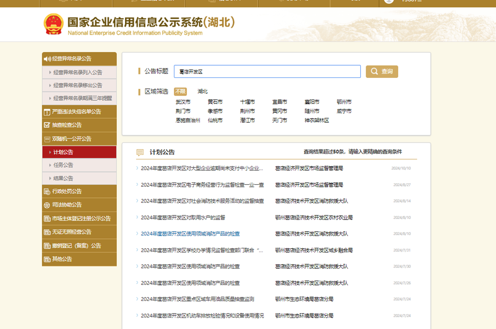Click the icon beside 市场主体登记注册公示公告
496x329 pixels.
pos(47,219)
